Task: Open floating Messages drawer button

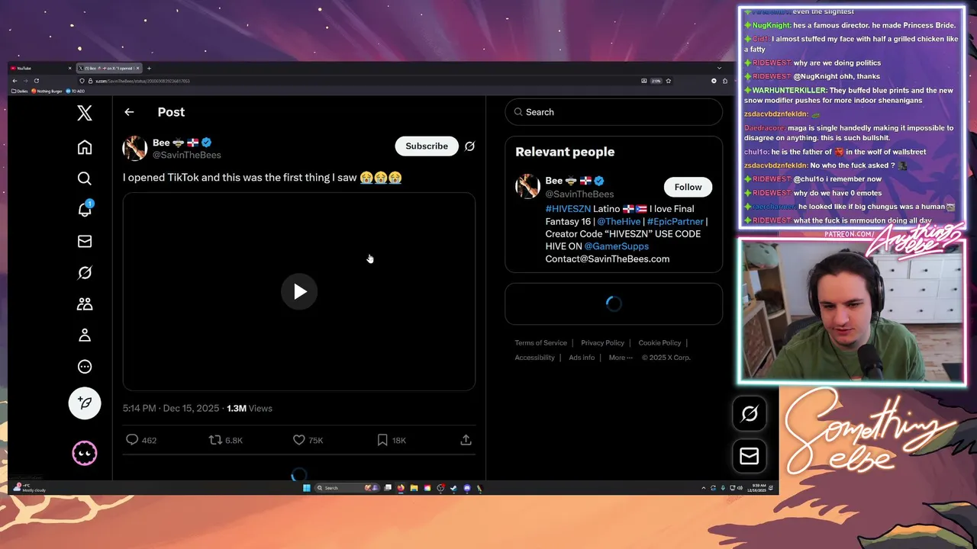Action: pos(749,455)
